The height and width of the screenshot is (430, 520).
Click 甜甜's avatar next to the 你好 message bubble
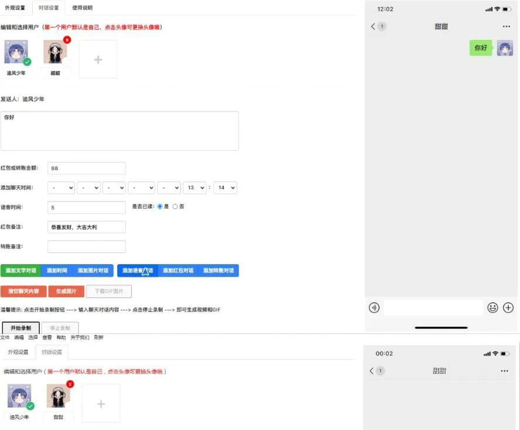pos(504,48)
